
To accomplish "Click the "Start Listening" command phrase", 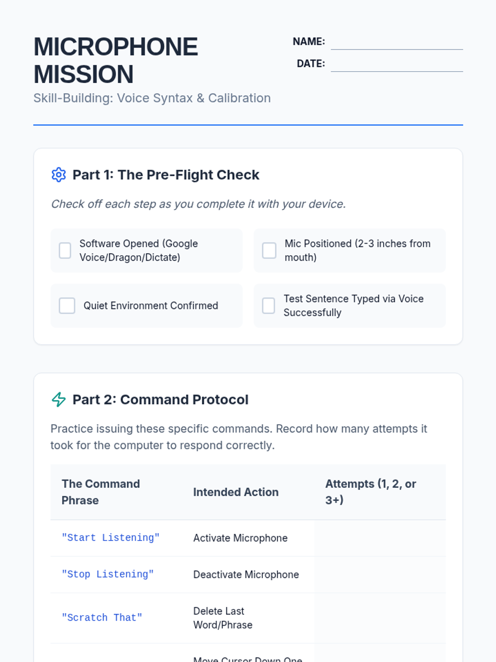I will pyautogui.click(x=110, y=538).
